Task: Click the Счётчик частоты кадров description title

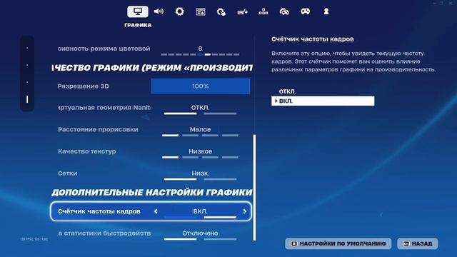Action: [313, 39]
